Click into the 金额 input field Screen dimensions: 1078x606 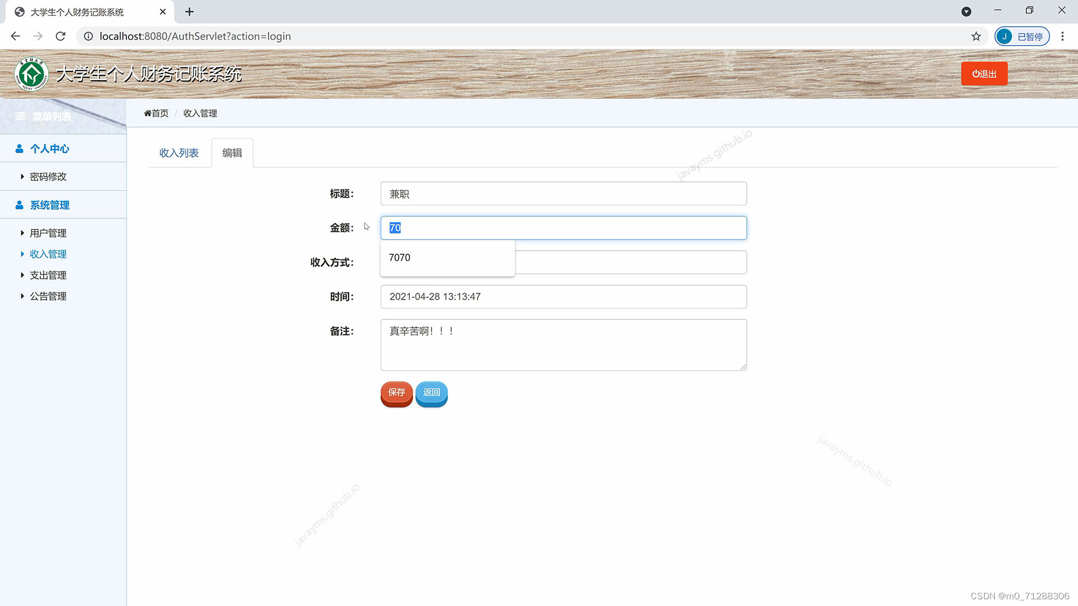(563, 228)
